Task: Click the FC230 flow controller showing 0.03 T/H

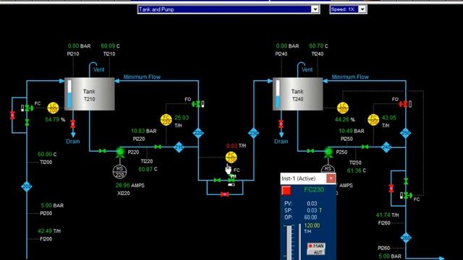Action: point(231,157)
